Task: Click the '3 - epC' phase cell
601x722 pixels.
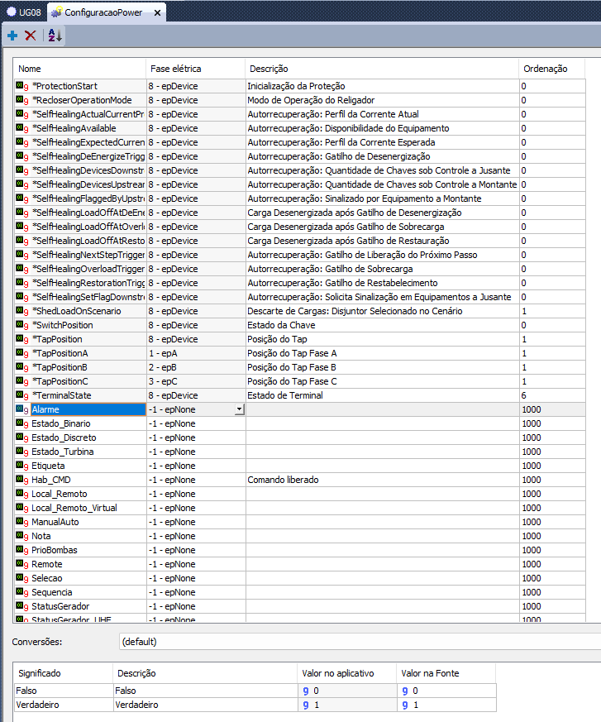Action: 196,381
